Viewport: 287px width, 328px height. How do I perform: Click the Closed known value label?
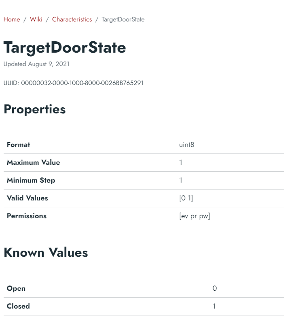tap(18, 306)
